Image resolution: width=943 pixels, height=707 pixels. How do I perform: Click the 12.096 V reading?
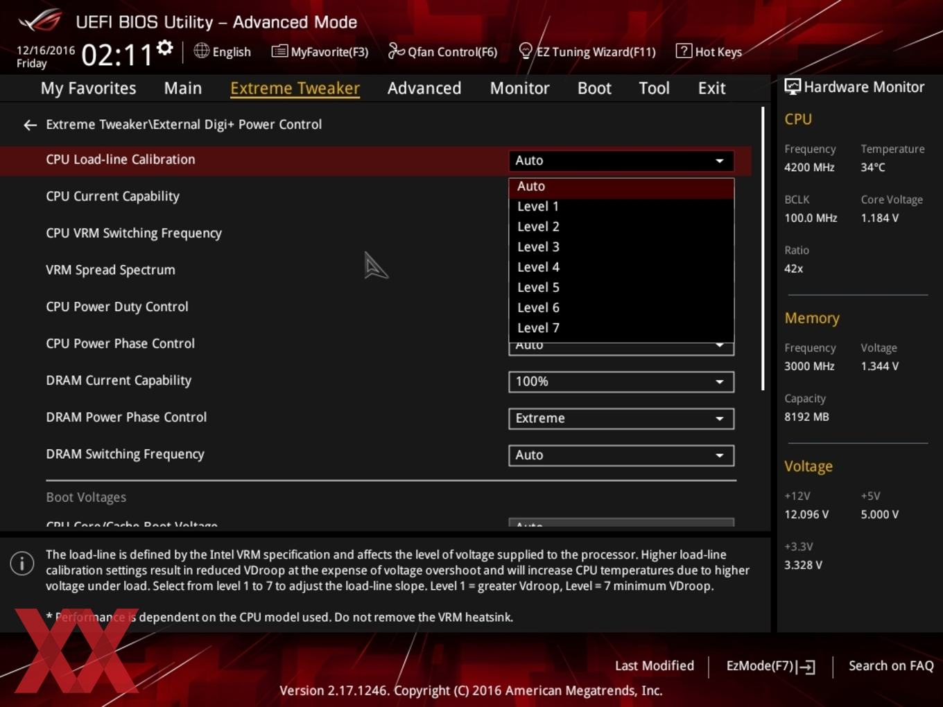point(806,514)
